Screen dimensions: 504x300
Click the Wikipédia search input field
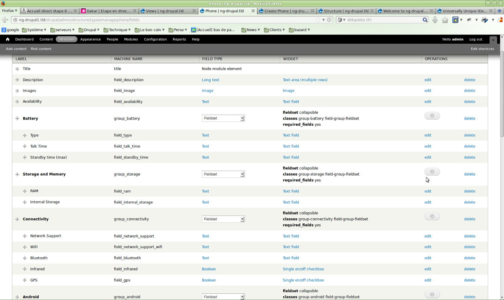click(x=384, y=20)
